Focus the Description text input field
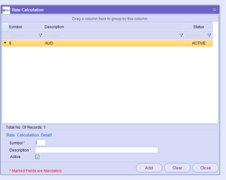Screen dimensions: 226x180 click(x=96, y=150)
